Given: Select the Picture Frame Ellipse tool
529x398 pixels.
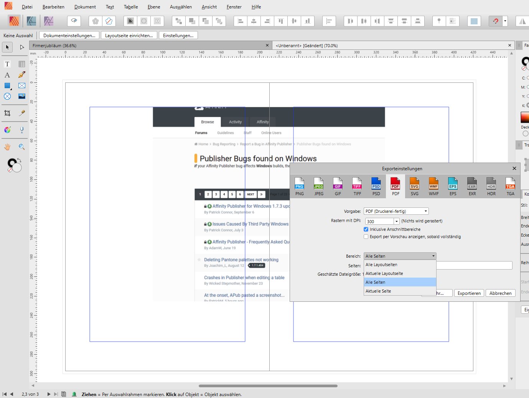Looking at the screenshot, I should (x=7, y=96).
